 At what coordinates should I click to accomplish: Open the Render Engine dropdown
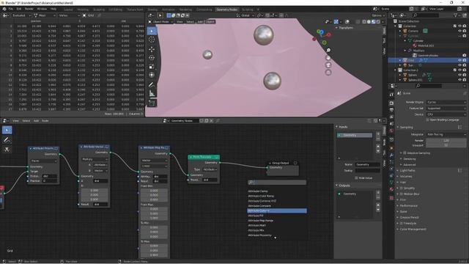(x=446, y=102)
